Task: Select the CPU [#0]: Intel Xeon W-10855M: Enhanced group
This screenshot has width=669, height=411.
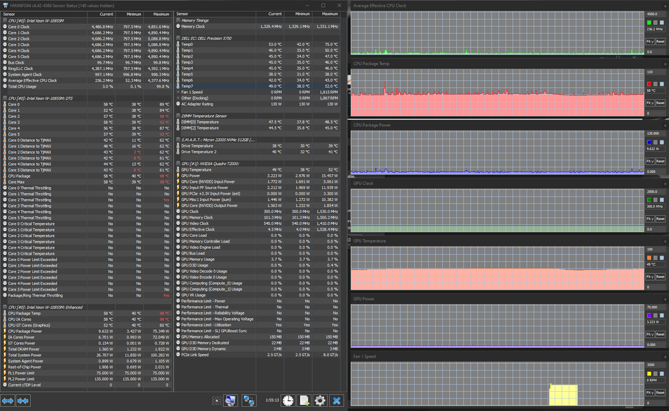Action: 86,307
